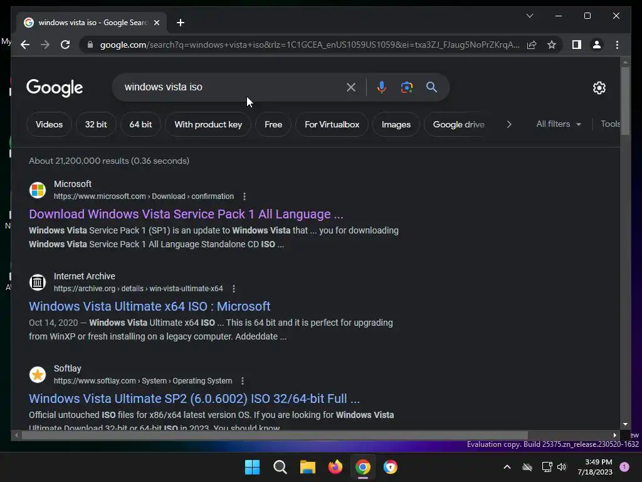
Task: Open Windows Vista Ultimate x64 ISO link
Action: pyautogui.click(x=149, y=306)
